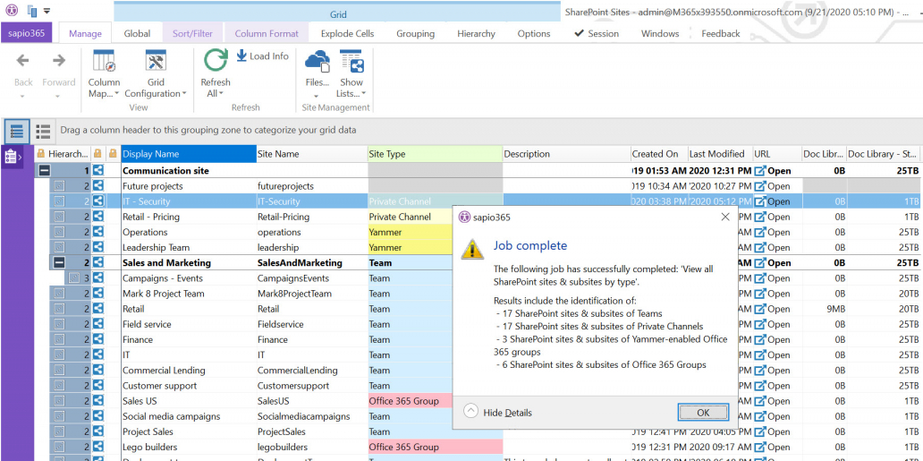The image size is (923, 461).
Task: Open the Back dropdown arrow
Action: coord(23,96)
